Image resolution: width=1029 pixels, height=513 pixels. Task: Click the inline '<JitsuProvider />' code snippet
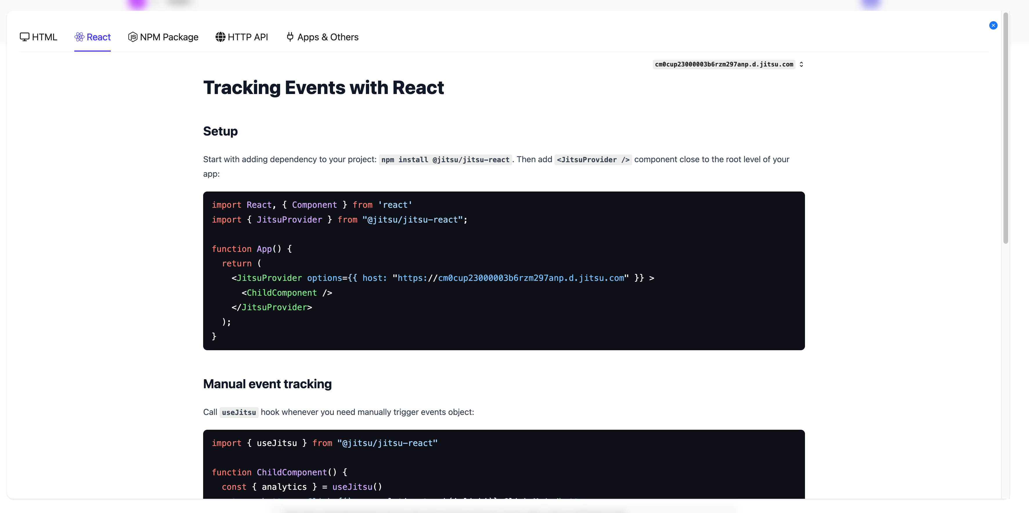593,160
